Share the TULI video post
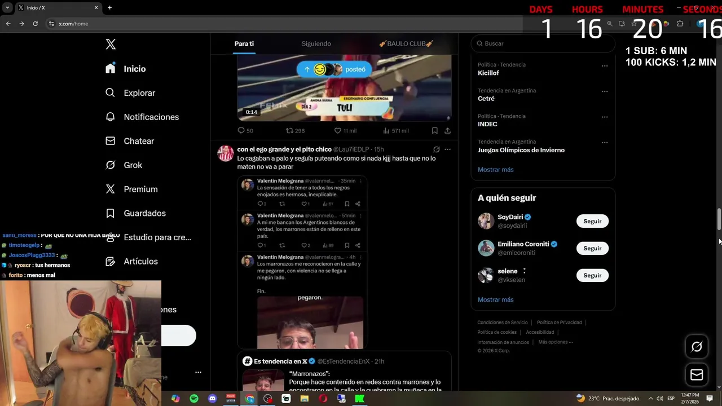The height and width of the screenshot is (406, 722). click(x=447, y=130)
